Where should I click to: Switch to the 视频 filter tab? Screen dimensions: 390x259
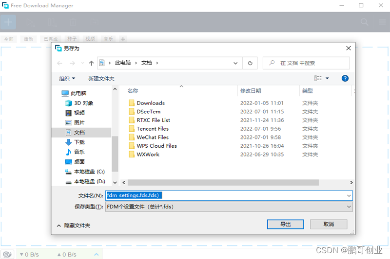(x=90, y=39)
